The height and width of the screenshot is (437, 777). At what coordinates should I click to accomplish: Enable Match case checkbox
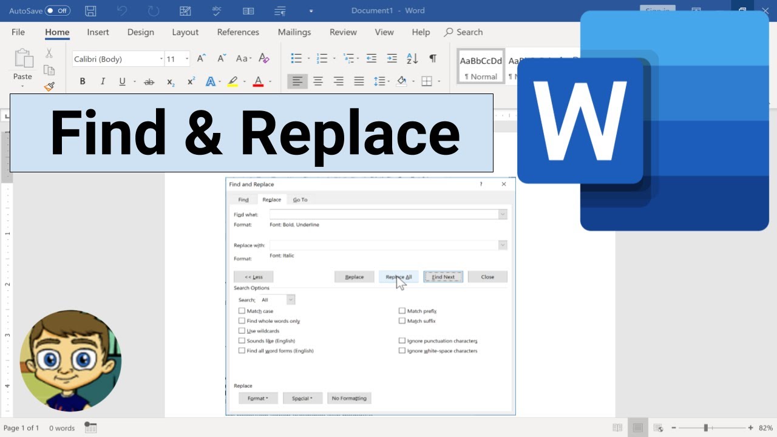tap(242, 311)
